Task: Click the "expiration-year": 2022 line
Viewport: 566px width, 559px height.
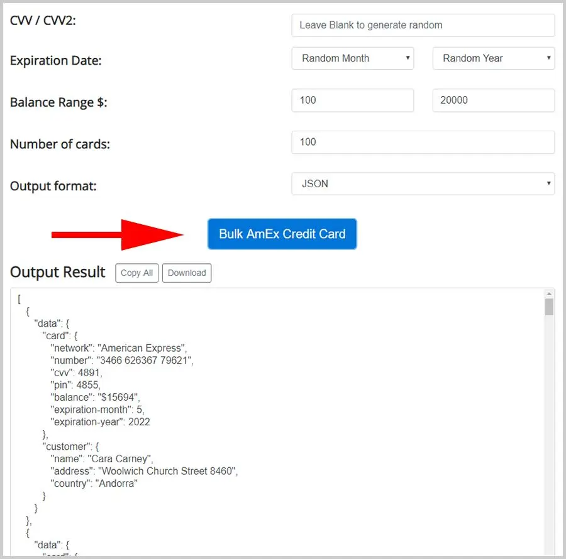Action: coord(101,421)
